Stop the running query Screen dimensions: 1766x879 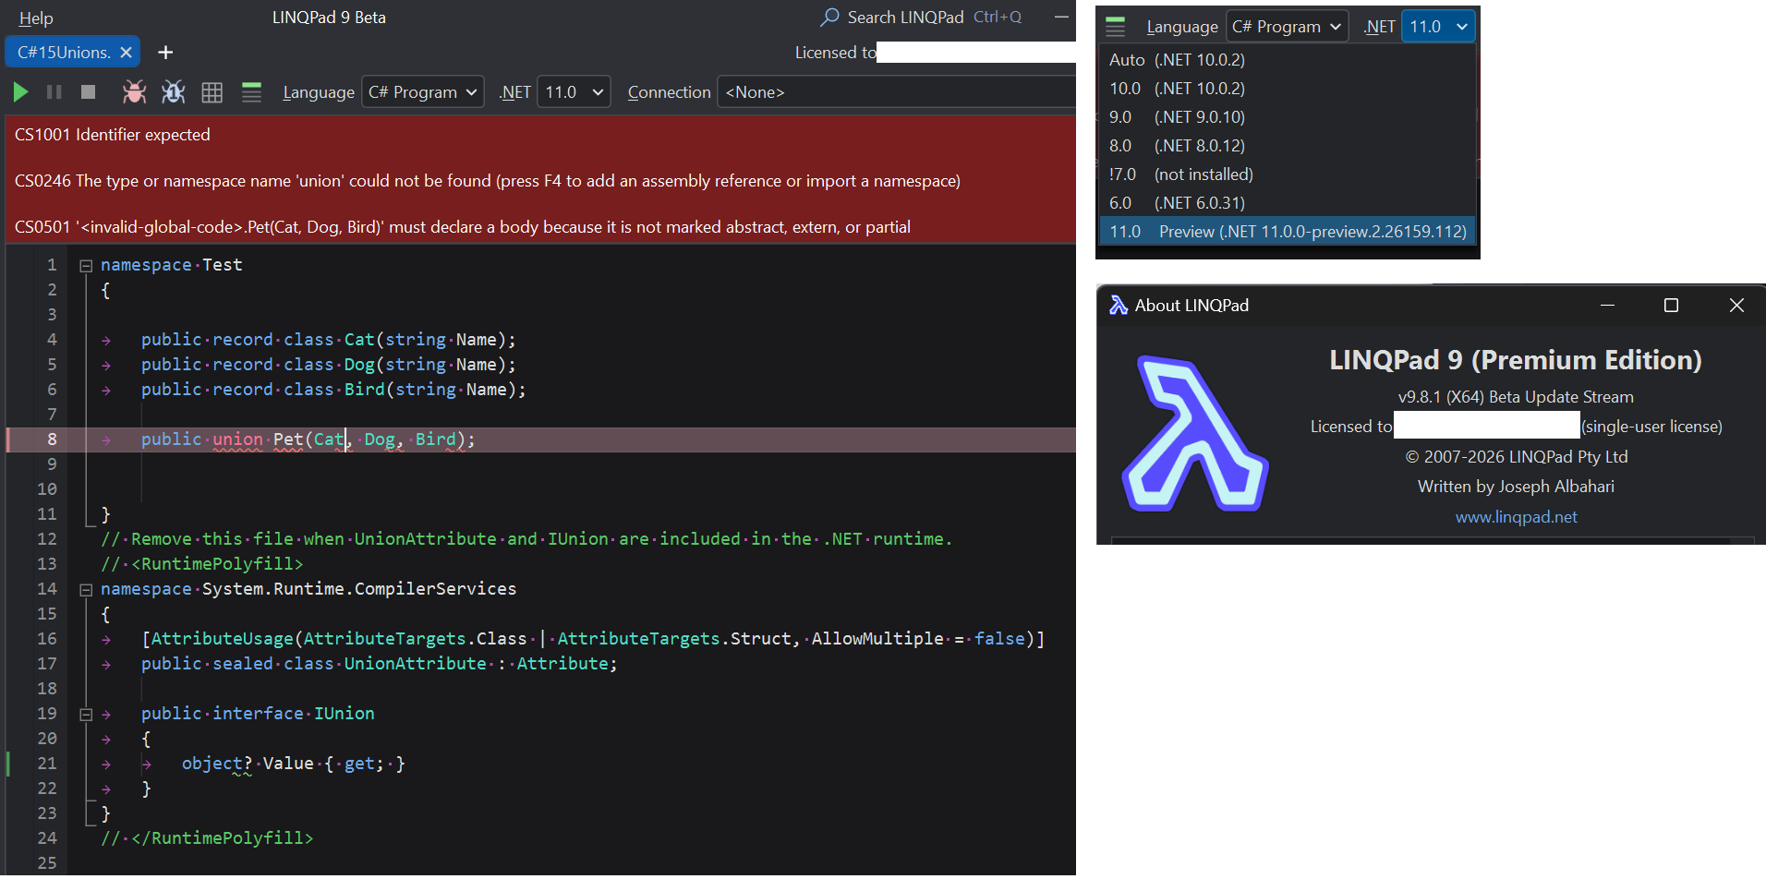[x=86, y=91]
